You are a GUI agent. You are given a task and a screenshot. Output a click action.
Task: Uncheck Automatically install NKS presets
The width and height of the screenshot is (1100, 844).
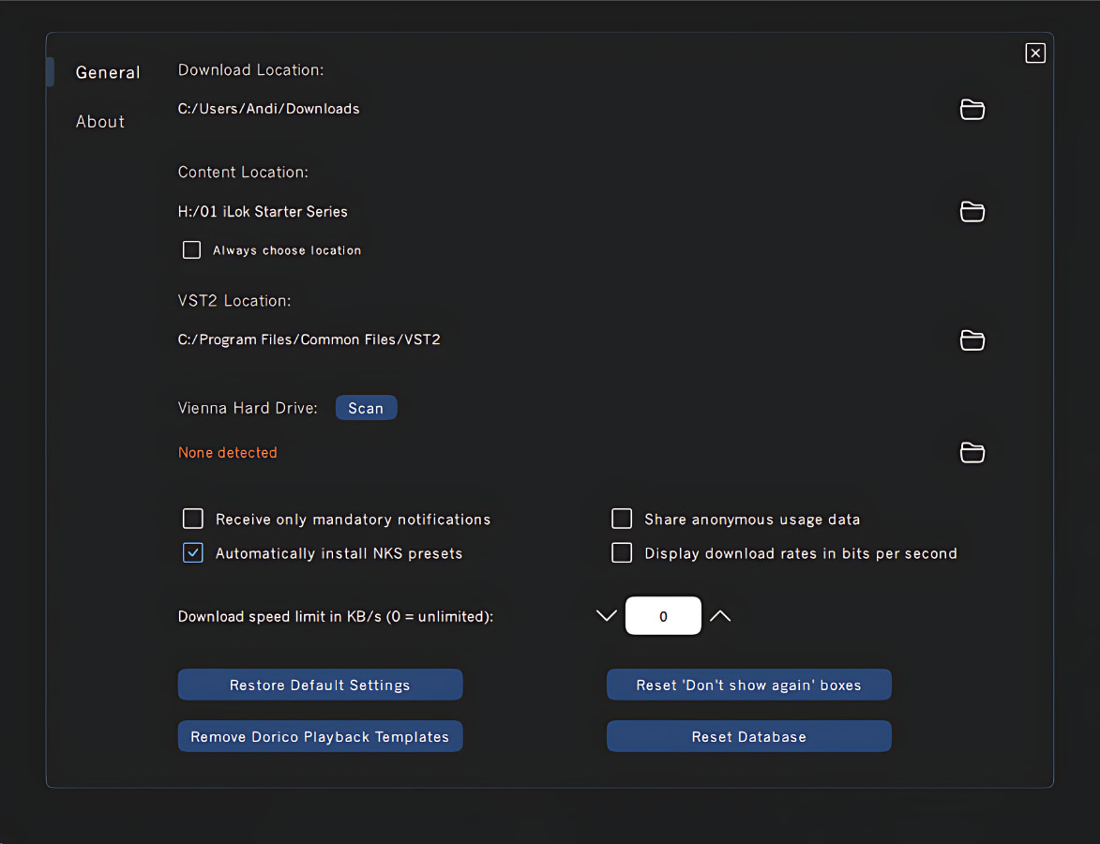point(193,553)
